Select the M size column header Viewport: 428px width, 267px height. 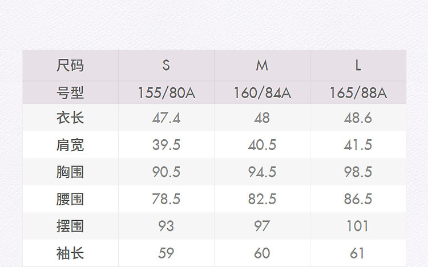pyautogui.click(x=262, y=66)
